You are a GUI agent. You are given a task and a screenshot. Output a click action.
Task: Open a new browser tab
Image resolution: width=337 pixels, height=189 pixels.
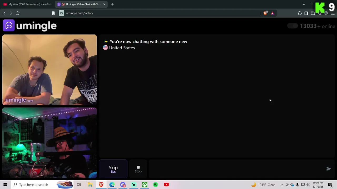click(x=112, y=4)
